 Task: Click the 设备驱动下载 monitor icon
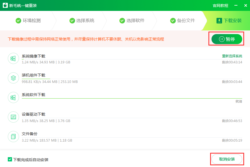13,117
